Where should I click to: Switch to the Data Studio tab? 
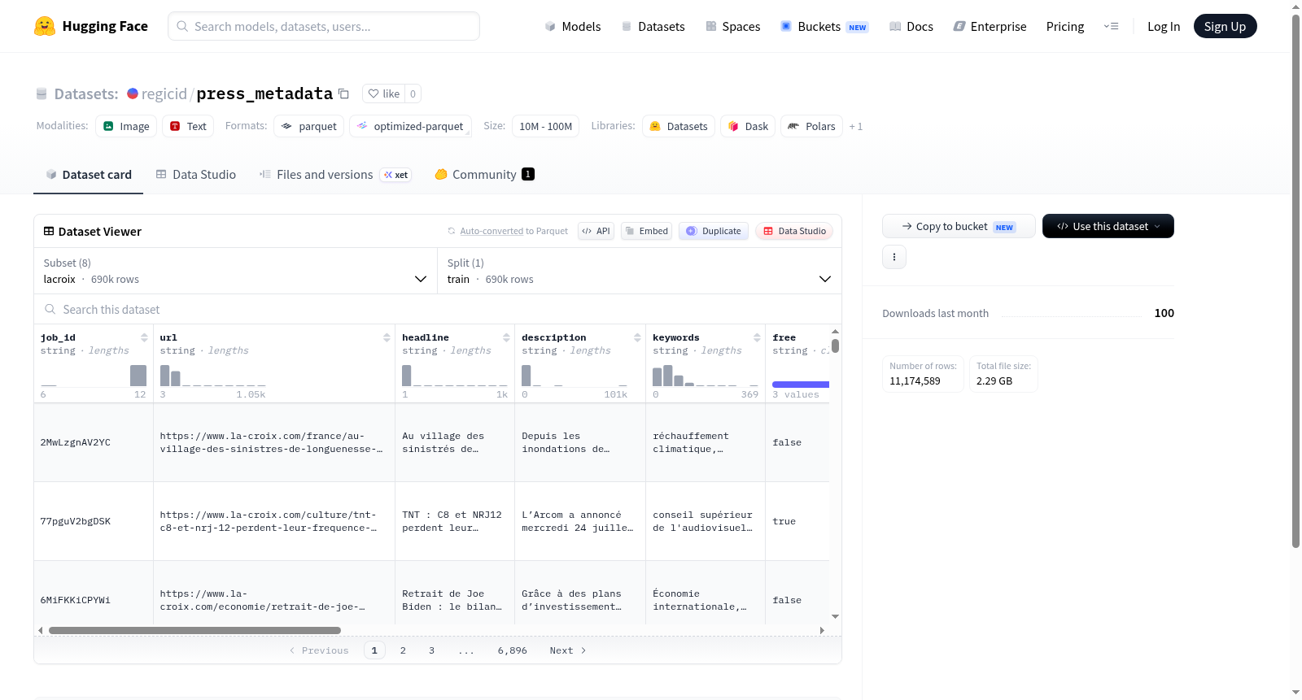196,174
